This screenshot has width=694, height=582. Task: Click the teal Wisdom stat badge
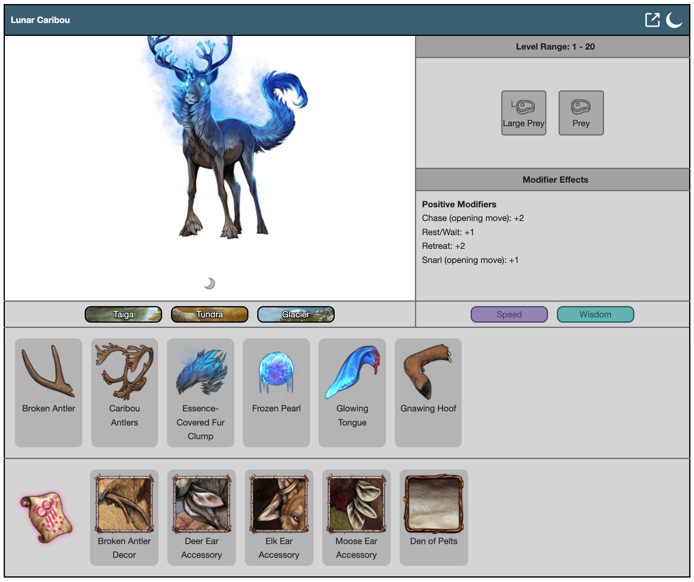595,315
